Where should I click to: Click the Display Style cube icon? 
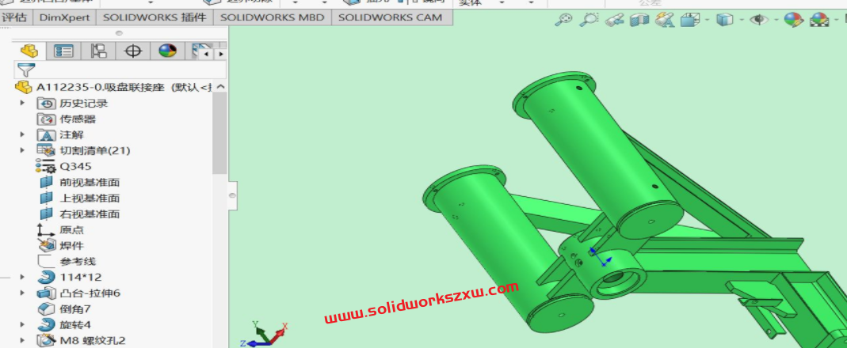point(724,21)
